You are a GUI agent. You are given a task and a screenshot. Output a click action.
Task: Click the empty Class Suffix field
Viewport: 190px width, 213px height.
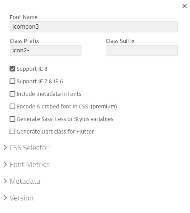(x=142, y=51)
